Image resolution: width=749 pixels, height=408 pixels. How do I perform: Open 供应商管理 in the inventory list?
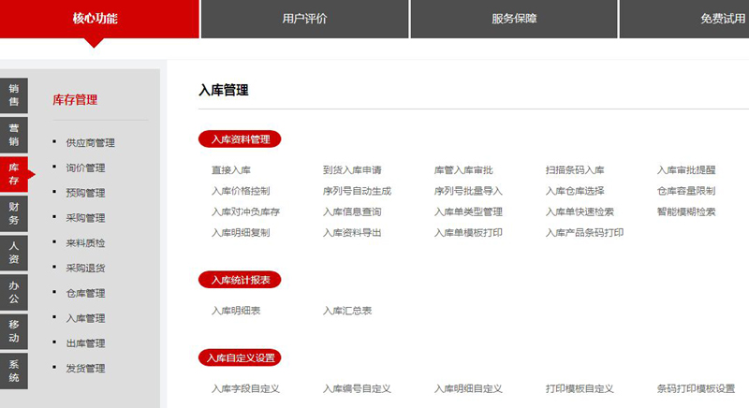pos(90,143)
